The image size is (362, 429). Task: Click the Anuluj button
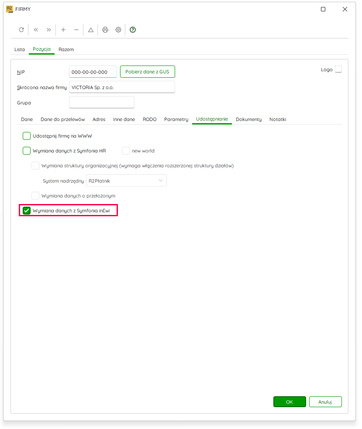(x=325, y=401)
